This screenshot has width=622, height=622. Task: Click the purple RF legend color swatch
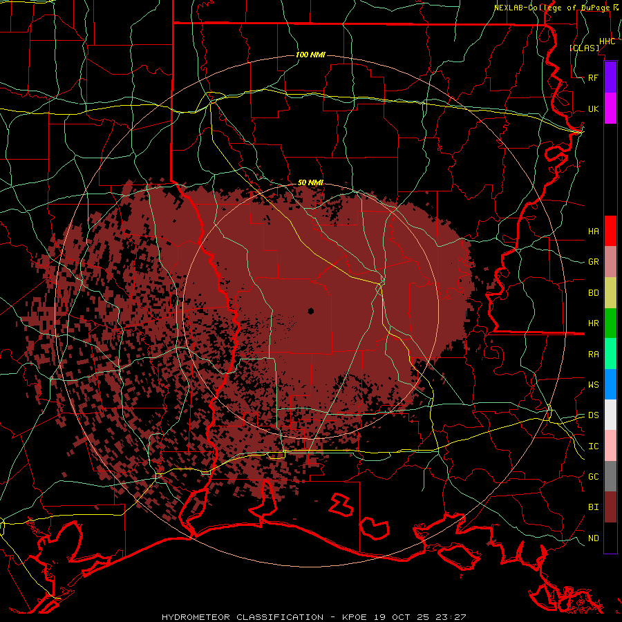[x=610, y=77]
